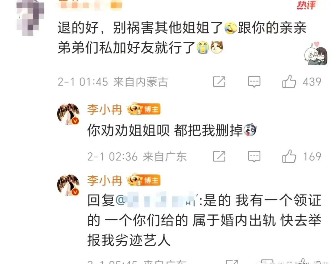
Task: Tap the 博主 badge in second reply
Action: (x=151, y=180)
